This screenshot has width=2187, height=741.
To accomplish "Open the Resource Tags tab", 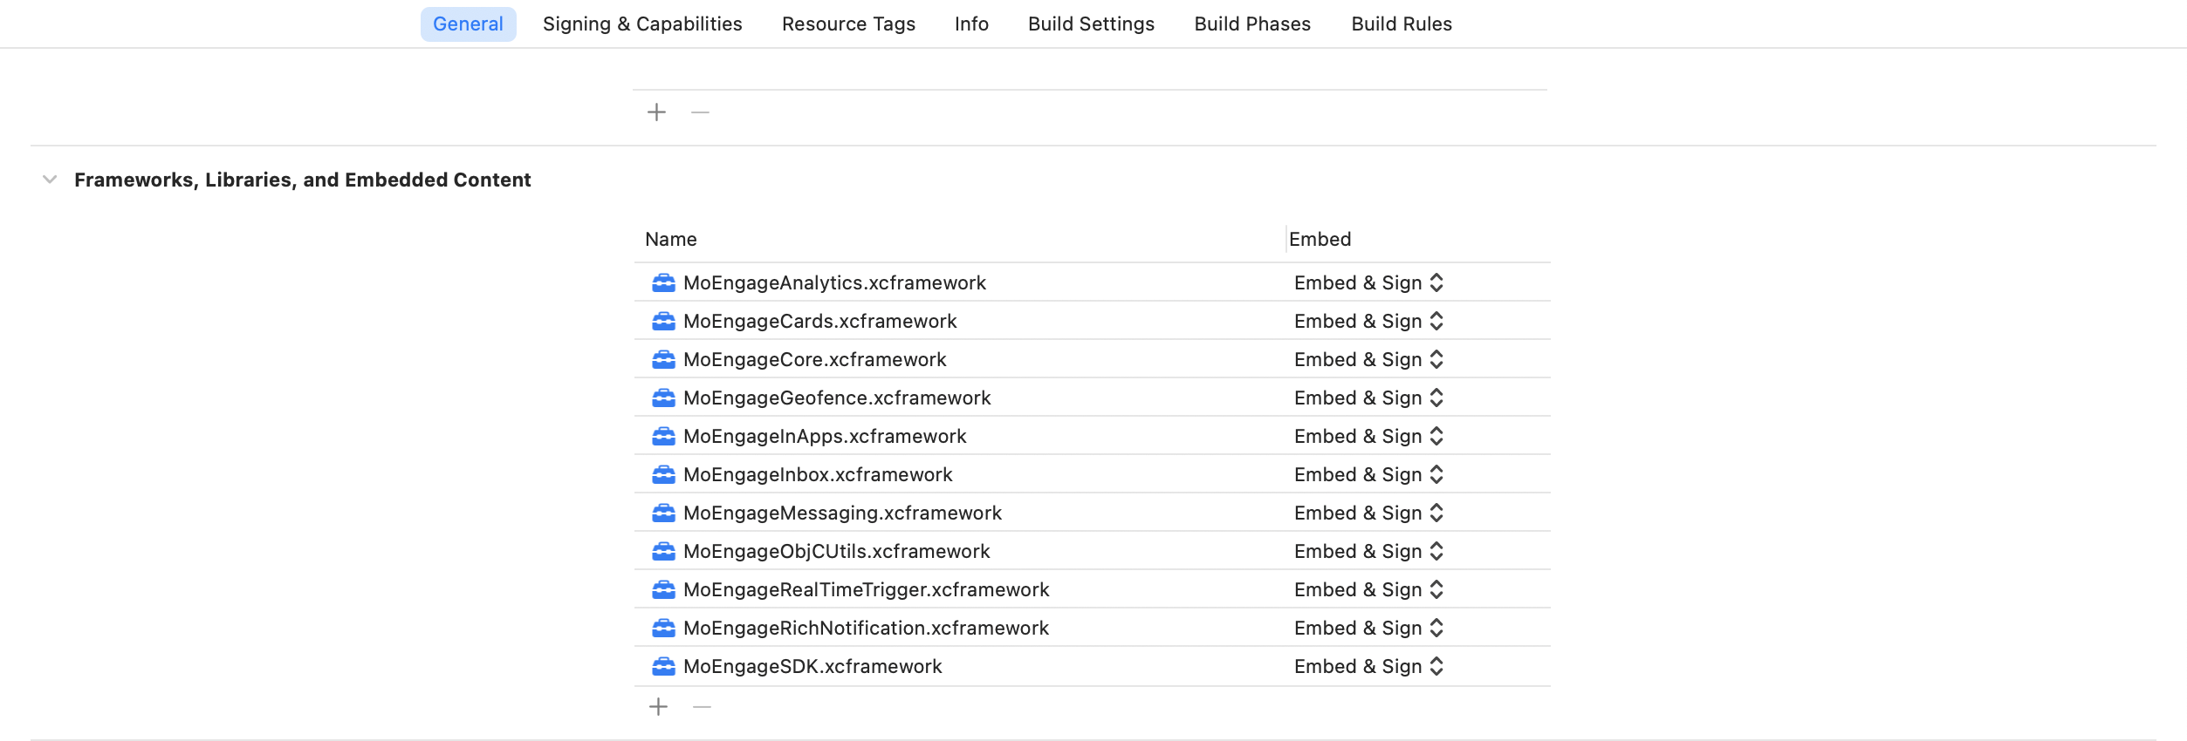I will click(x=848, y=24).
